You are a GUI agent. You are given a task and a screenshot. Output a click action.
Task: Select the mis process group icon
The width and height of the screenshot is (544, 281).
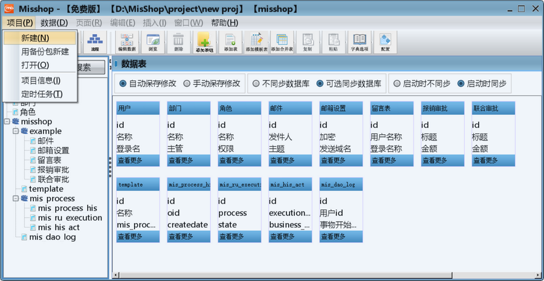[24, 198]
